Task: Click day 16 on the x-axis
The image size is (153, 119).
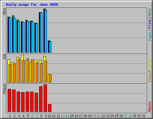Action: pos(76,116)
